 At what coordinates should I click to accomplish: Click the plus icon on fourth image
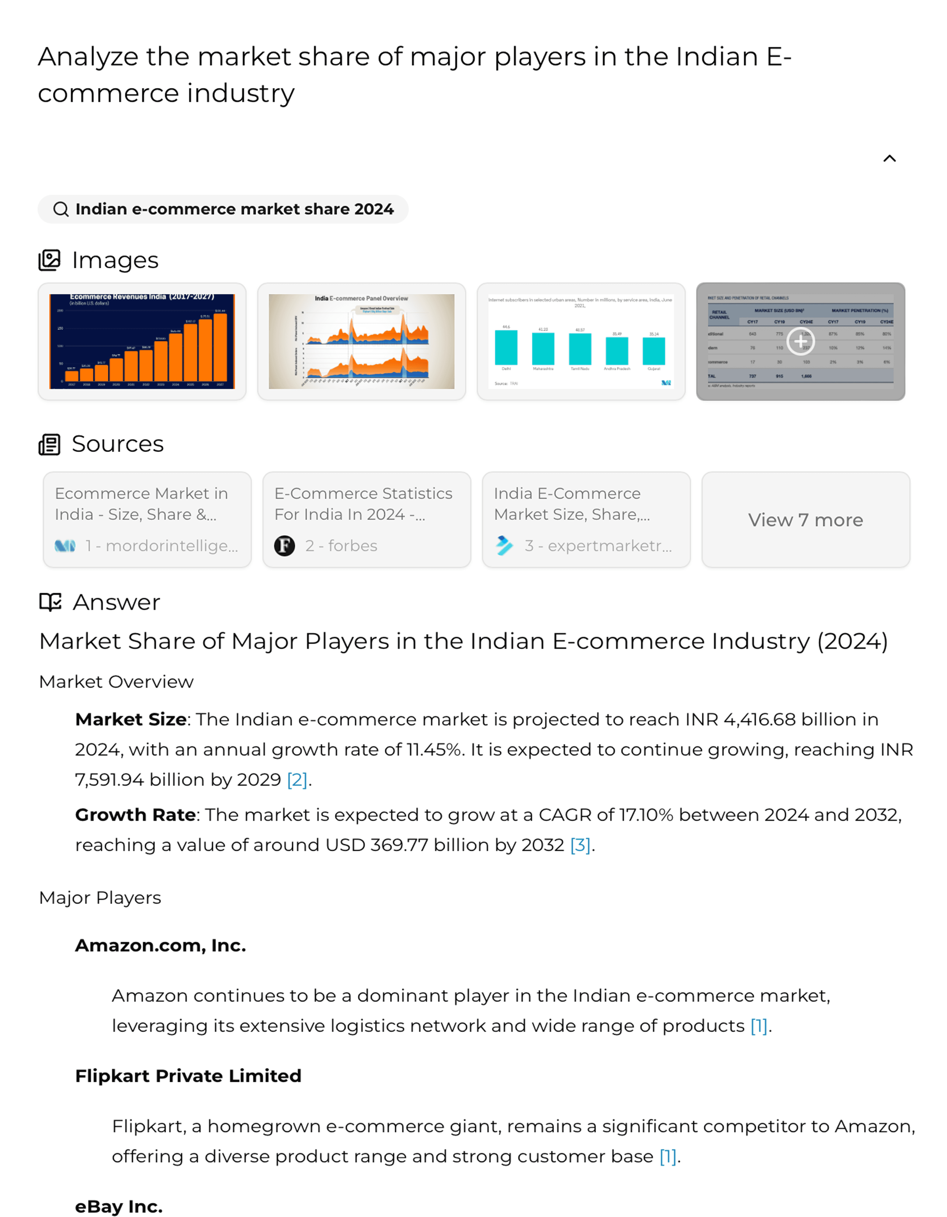[800, 341]
